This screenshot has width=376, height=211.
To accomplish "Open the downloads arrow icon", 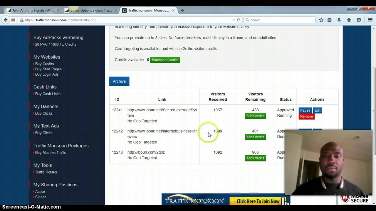I will coord(339,20).
